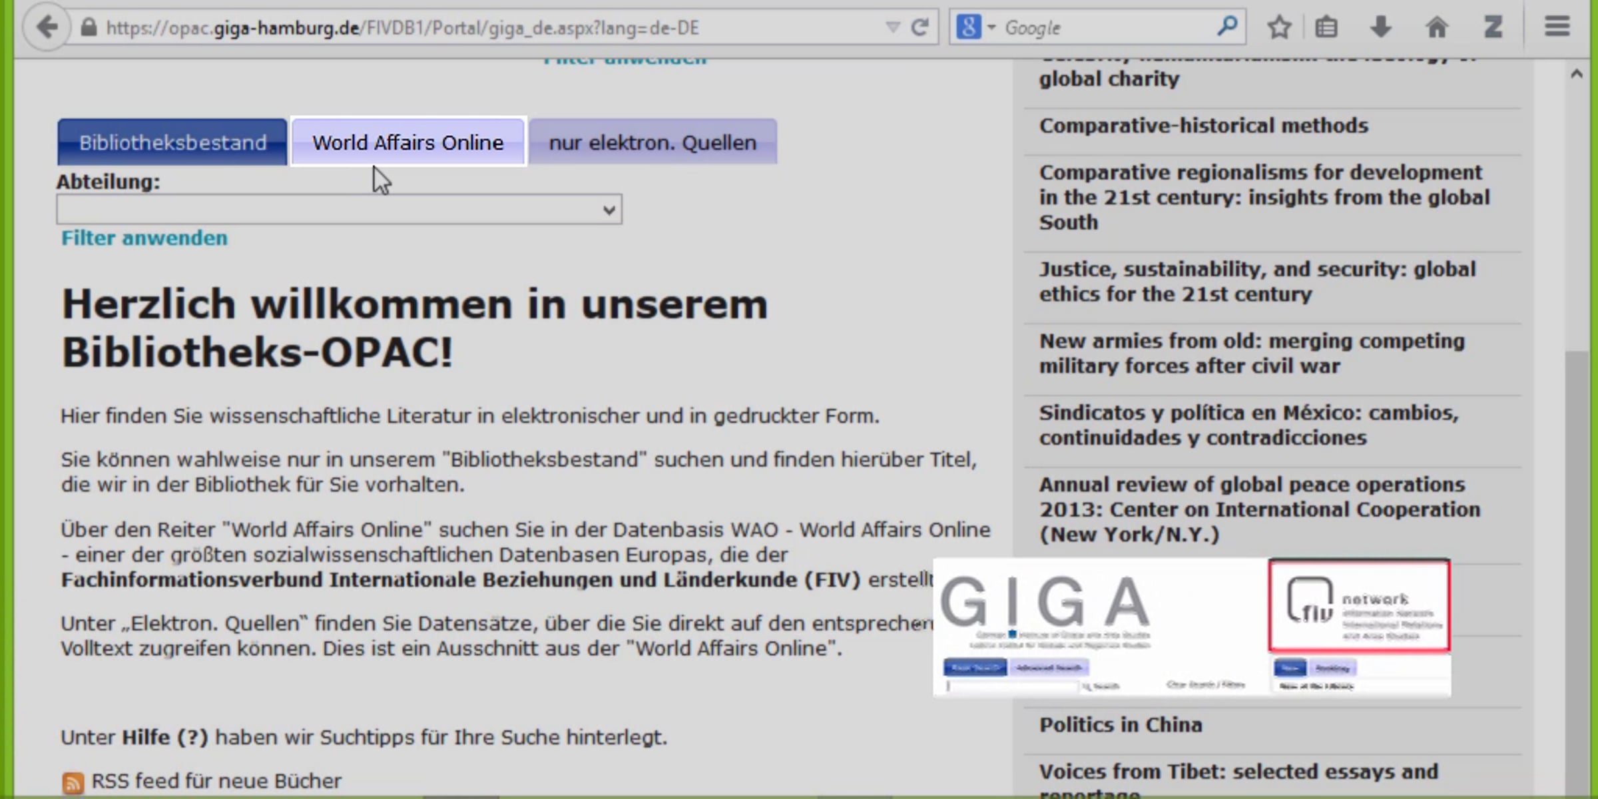Click the RSS feed orange icon
This screenshot has width=1598, height=799.
(73, 782)
